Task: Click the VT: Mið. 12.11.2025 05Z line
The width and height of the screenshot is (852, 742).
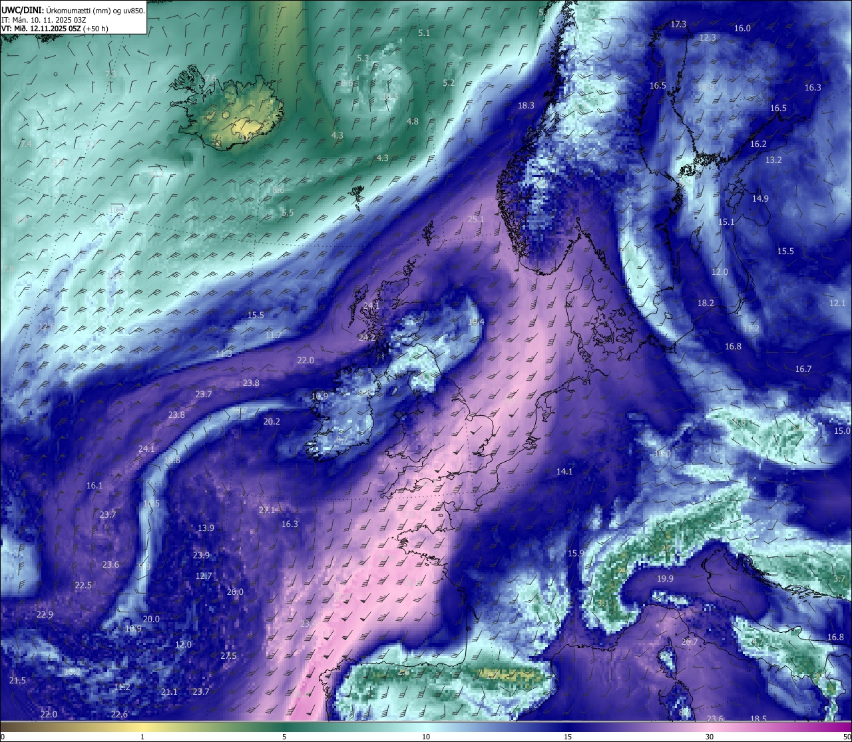Action: [55, 29]
